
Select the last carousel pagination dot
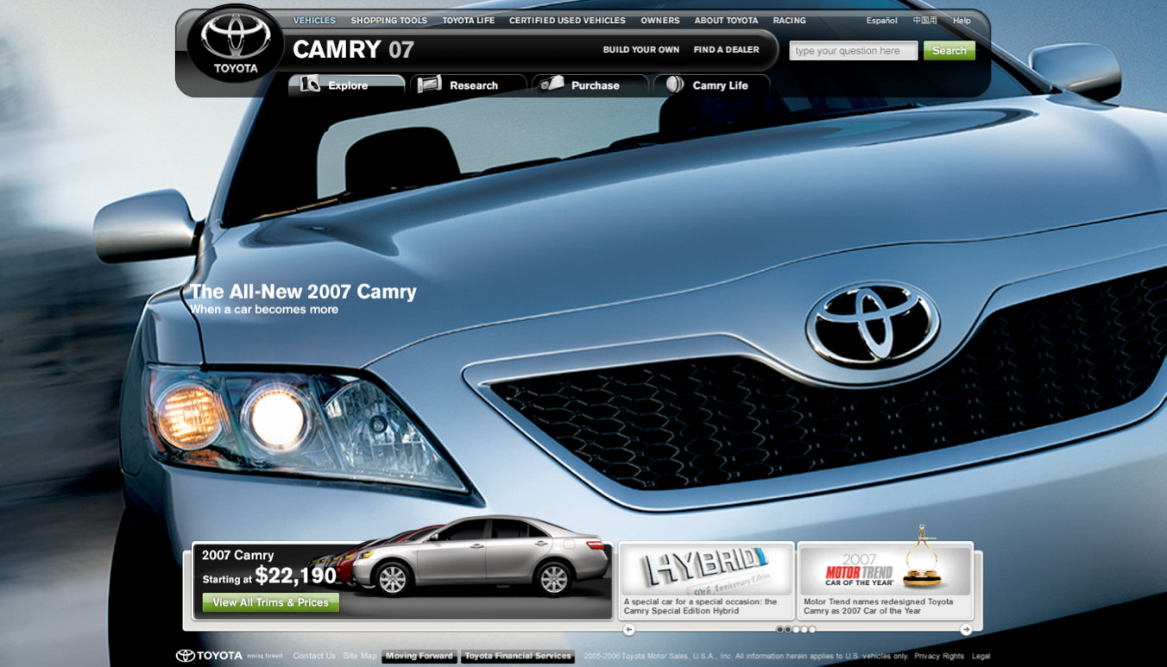812,630
